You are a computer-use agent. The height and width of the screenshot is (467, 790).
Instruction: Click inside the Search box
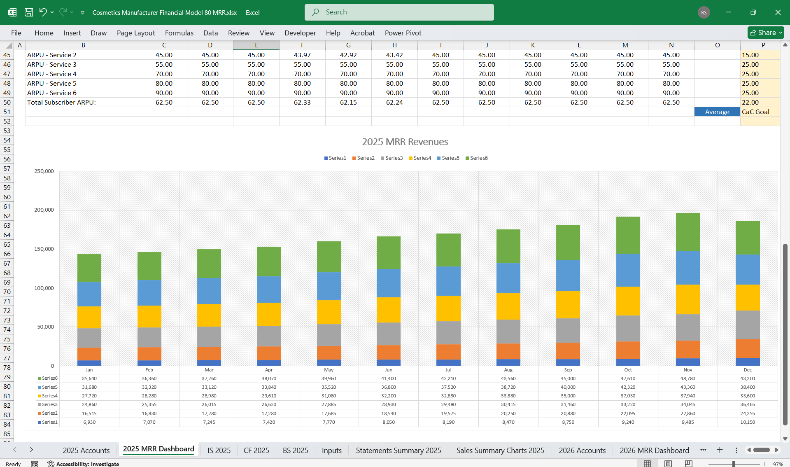coord(398,12)
